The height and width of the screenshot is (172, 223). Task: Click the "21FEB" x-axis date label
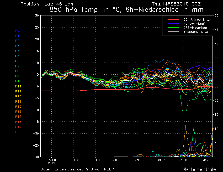(x=117, y=160)
